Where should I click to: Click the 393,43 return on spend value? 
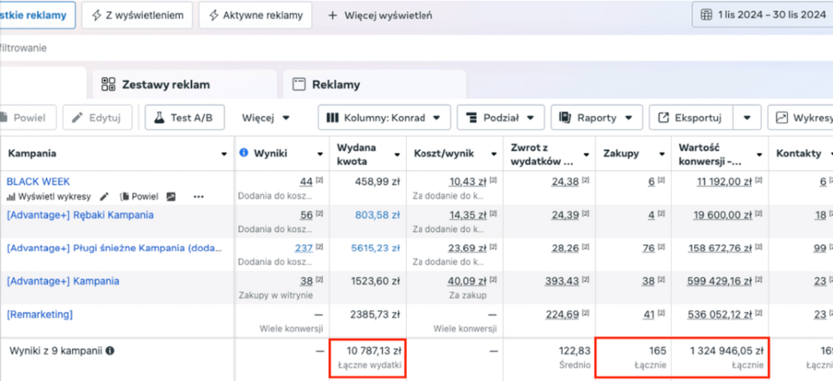pos(562,281)
